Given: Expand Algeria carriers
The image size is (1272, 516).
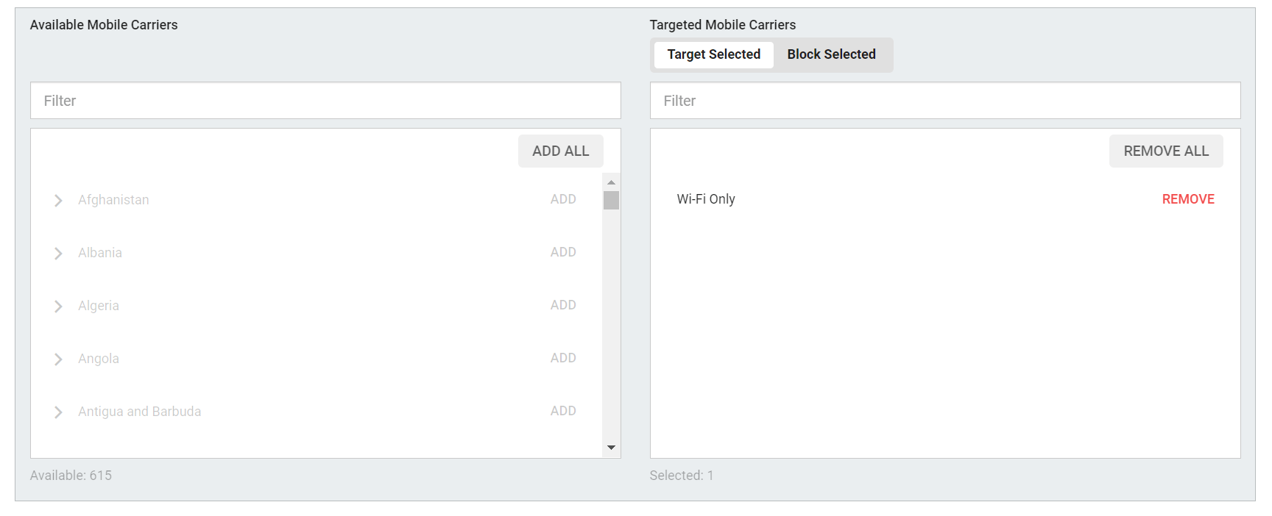Looking at the screenshot, I should coord(58,307).
